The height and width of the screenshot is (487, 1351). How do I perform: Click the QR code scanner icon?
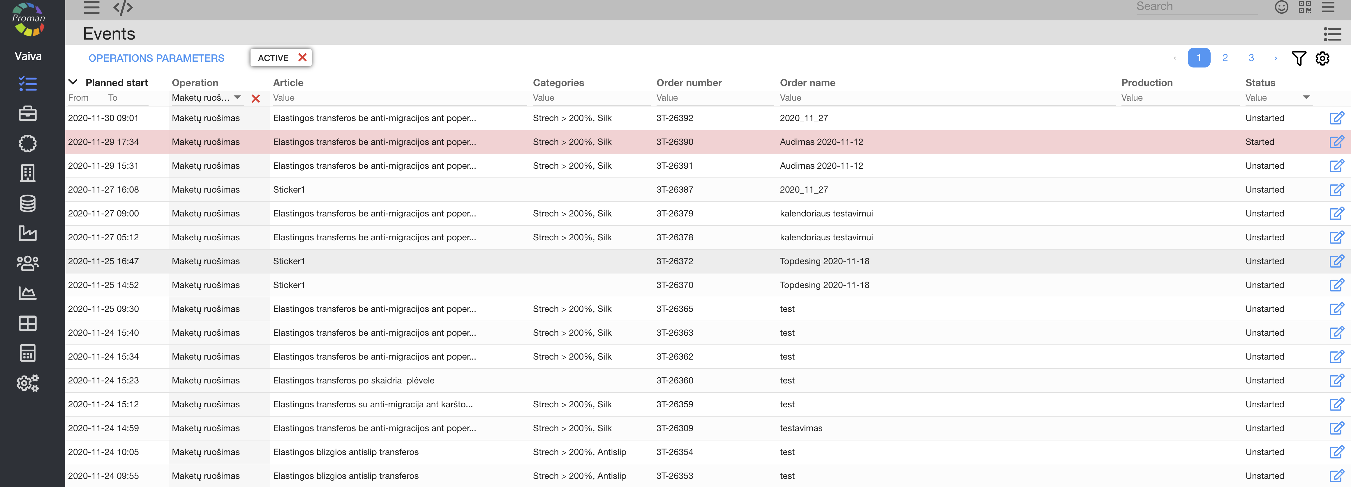pos(1304,7)
